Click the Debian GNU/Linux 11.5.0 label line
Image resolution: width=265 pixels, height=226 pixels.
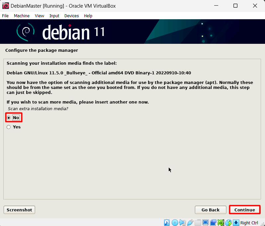[99, 73]
